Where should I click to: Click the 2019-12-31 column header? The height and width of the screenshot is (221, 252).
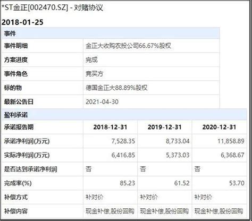click(165, 127)
